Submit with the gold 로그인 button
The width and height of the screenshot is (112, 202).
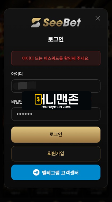coord(56,135)
